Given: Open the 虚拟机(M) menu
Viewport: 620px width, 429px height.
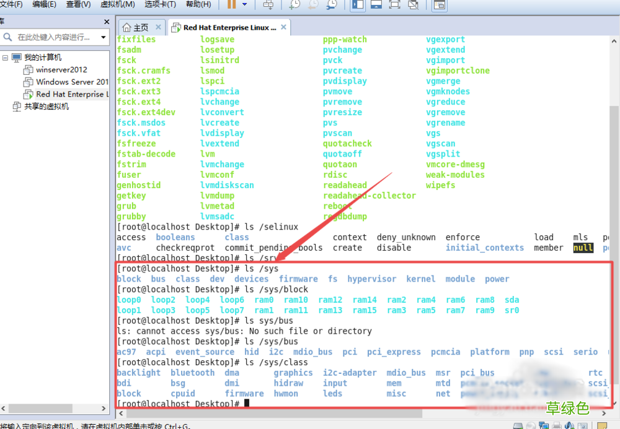Looking at the screenshot, I should pyautogui.click(x=116, y=5).
